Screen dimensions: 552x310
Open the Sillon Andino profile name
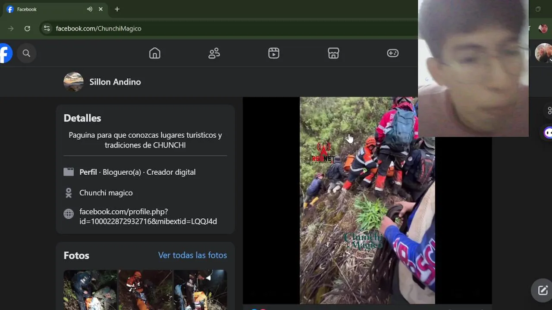point(115,82)
